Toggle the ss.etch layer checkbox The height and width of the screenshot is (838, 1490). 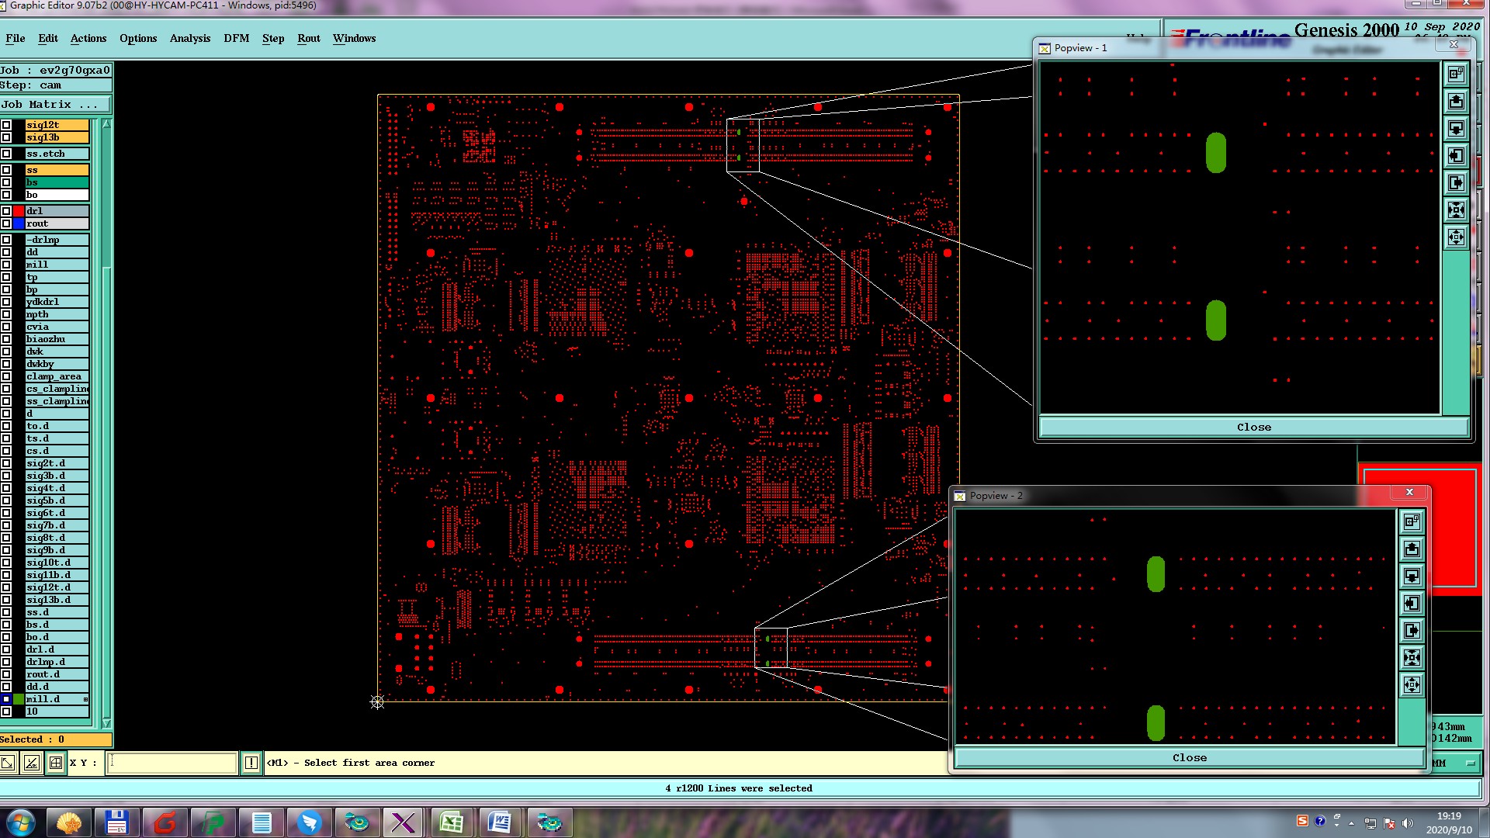[x=6, y=154]
